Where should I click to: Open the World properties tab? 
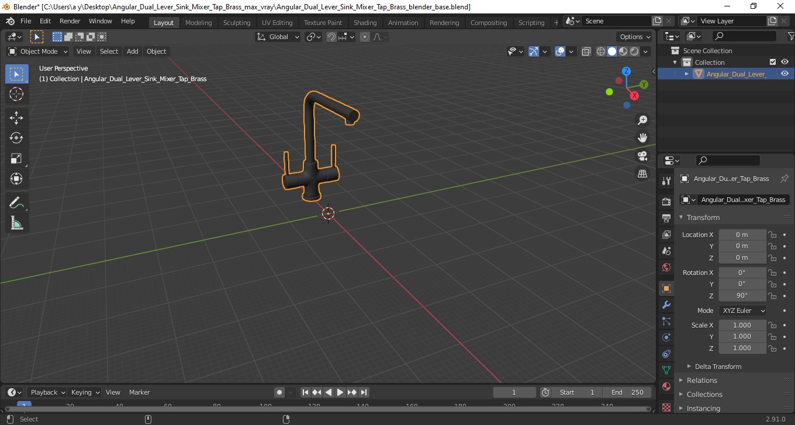[x=666, y=267]
